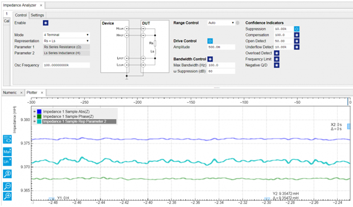Auto-fit vertical axis with the magnifier arrows icon
Image resolution: width=353 pixels, height=207 pixels.
tap(7, 174)
